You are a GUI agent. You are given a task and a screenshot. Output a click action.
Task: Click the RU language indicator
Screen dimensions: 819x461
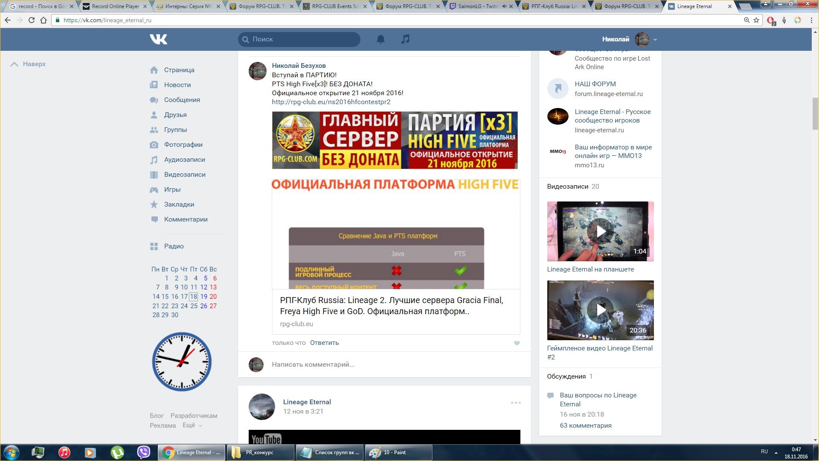click(x=764, y=452)
